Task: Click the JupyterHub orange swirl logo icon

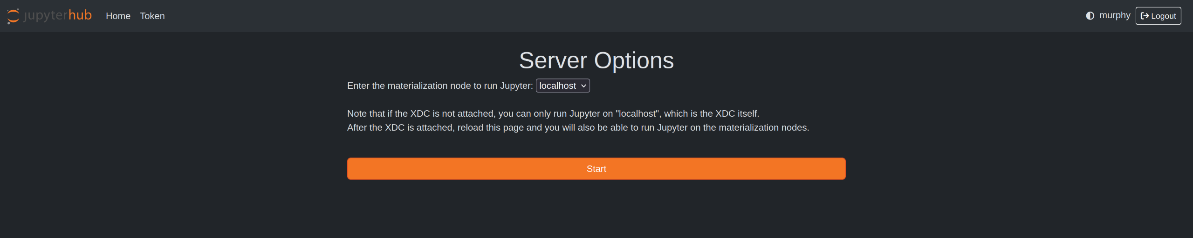Action: [13, 16]
